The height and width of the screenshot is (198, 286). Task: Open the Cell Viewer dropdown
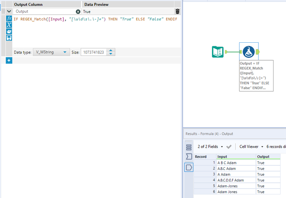coord(251,146)
